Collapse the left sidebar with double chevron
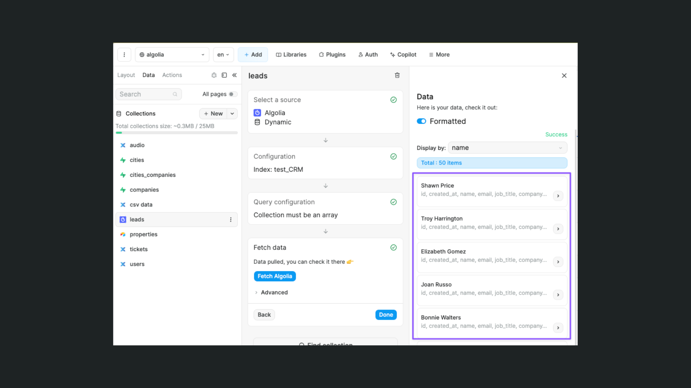Screen dimensions: 691x388 point(235,75)
